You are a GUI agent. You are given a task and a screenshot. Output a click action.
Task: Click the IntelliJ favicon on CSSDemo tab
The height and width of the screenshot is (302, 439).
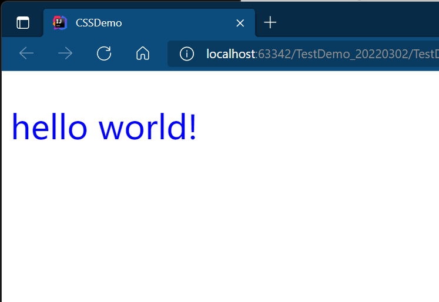click(60, 23)
